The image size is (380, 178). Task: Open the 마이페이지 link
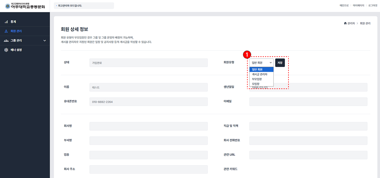click(x=359, y=5)
